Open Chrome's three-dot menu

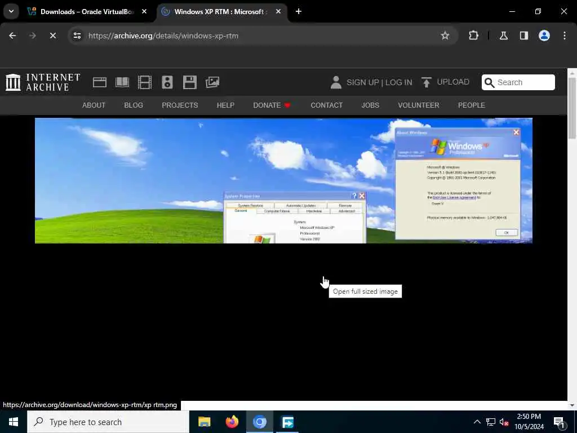(565, 36)
